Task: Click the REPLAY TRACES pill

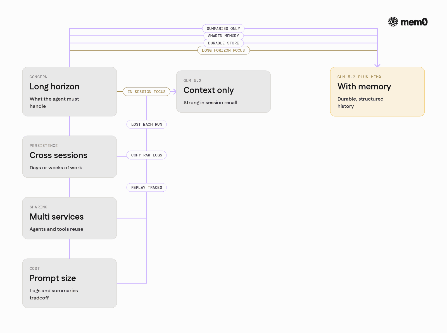Action: click(x=147, y=187)
